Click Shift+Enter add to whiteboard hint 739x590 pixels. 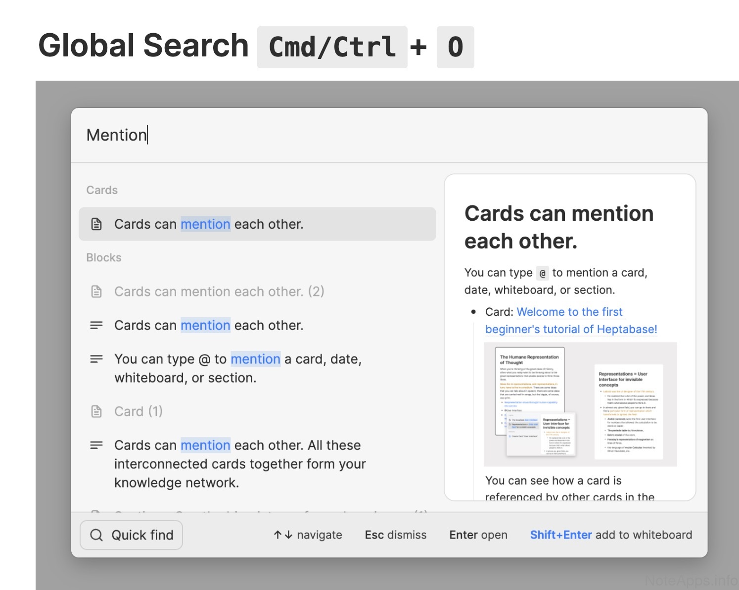(611, 535)
